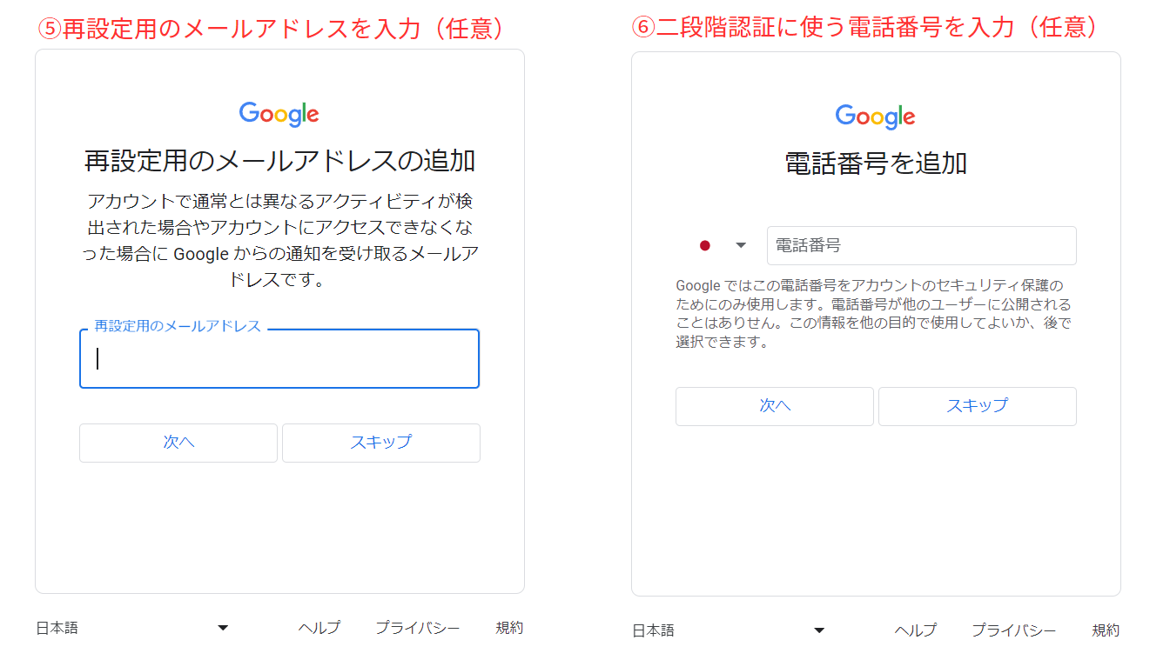Click the Japan flag country icon
Screen dimensions: 1170x660
[x=705, y=245]
